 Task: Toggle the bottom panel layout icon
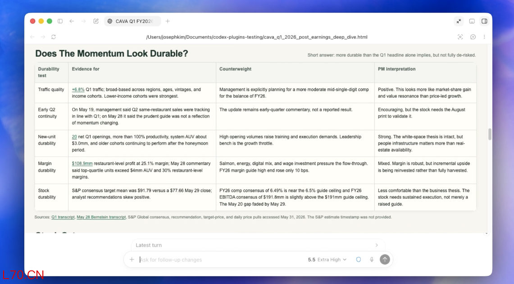[472, 21]
